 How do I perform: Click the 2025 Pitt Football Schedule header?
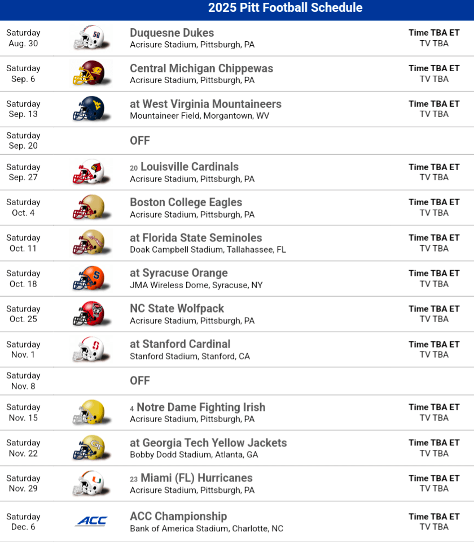(x=285, y=8)
